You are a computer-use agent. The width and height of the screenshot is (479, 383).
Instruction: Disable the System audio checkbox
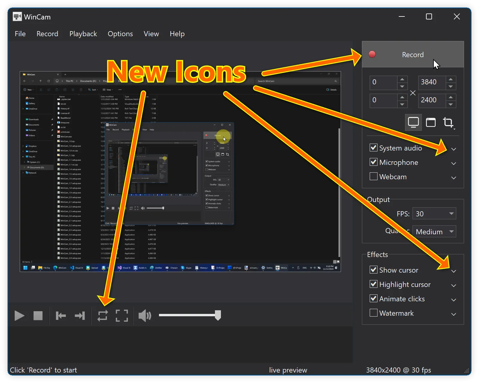(374, 148)
